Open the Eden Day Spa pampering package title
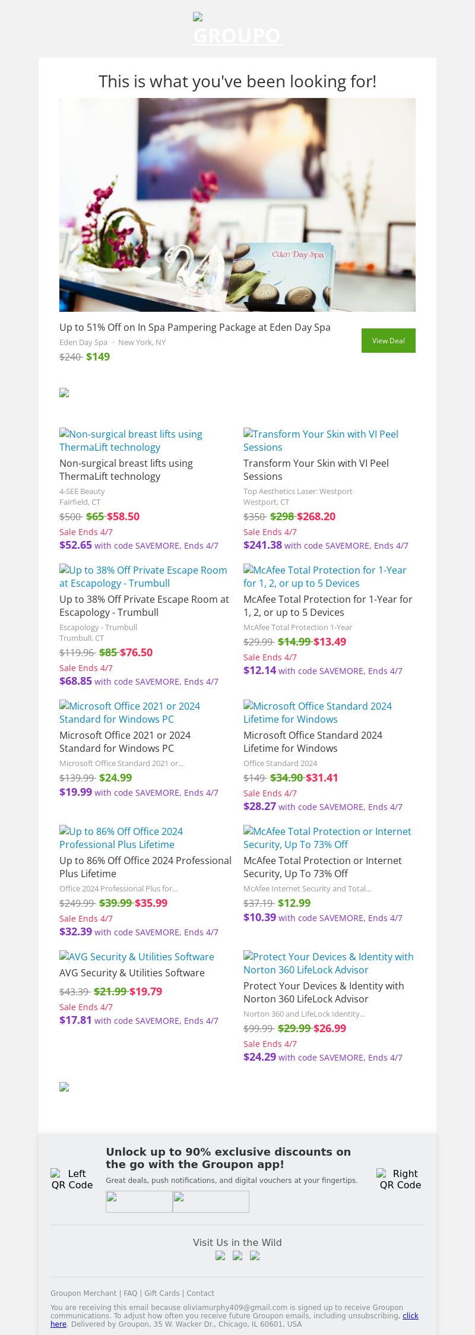Screen dimensions: 475x1335 (195, 327)
